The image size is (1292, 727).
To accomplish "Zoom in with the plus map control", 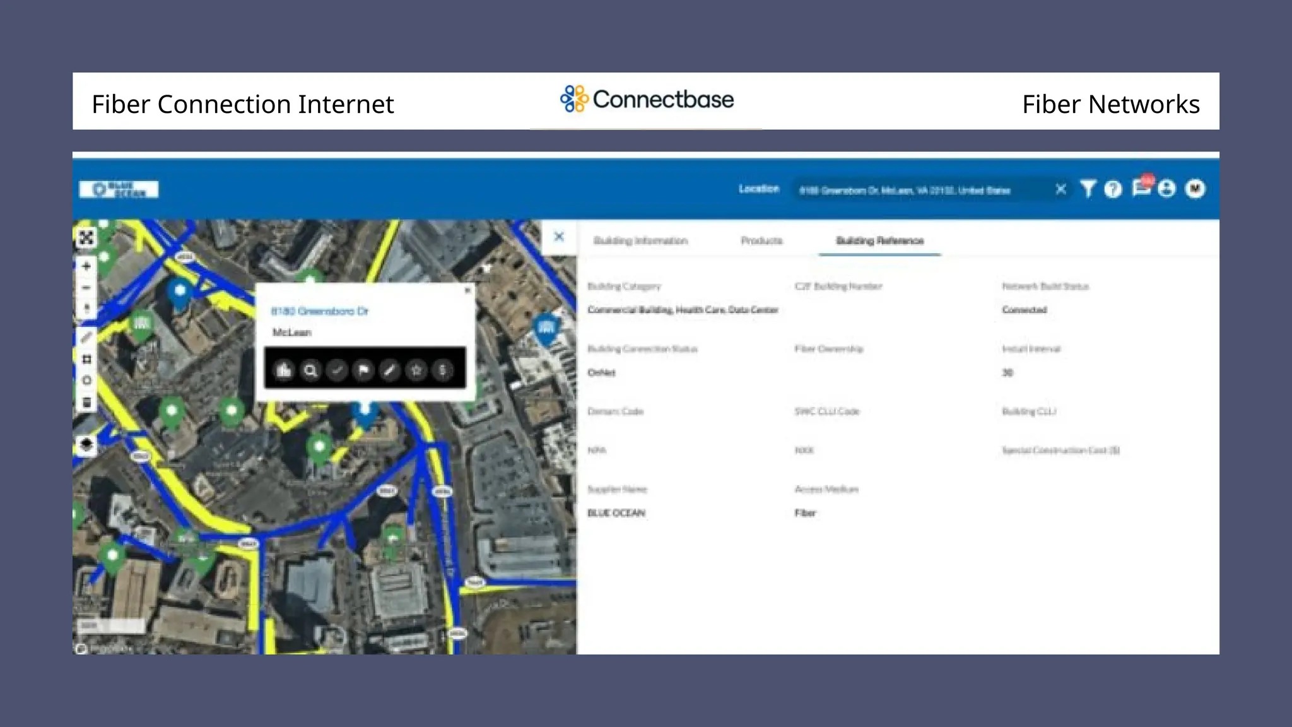I will click(86, 266).
